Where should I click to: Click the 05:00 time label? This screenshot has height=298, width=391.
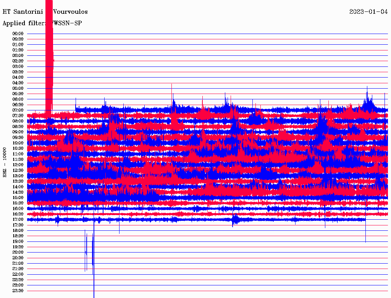point(18,88)
